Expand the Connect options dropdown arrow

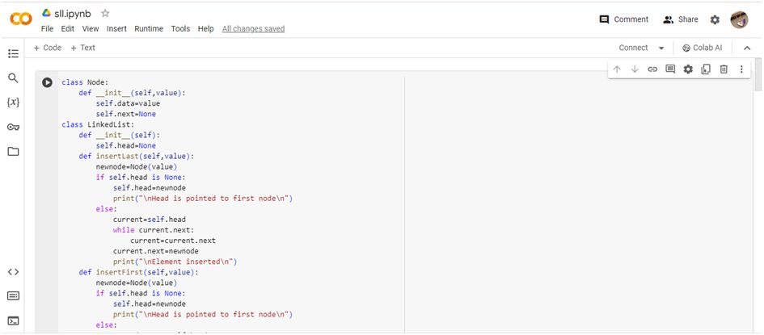tap(661, 48)
